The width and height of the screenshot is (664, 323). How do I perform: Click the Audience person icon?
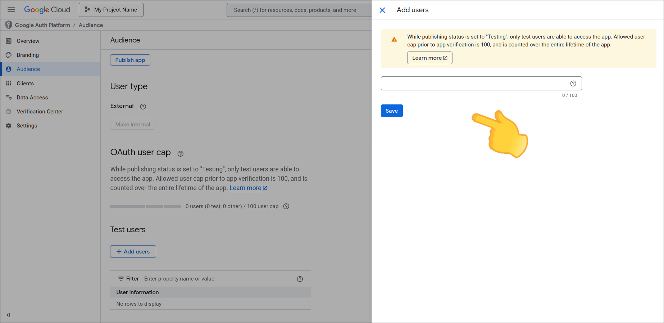tap(9, 69)
